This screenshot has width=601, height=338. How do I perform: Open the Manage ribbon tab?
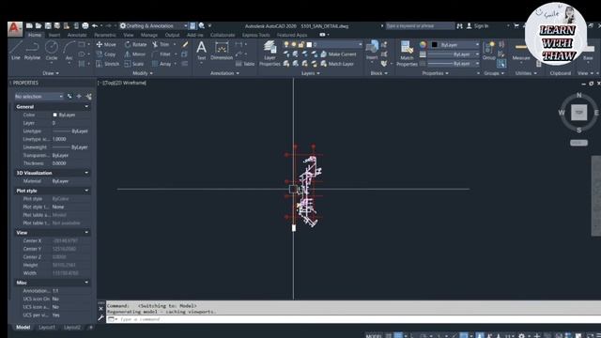(149, 35)
